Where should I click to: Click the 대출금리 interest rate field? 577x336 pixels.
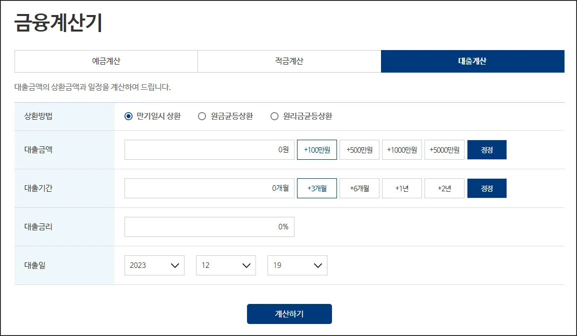pos(209,226)
